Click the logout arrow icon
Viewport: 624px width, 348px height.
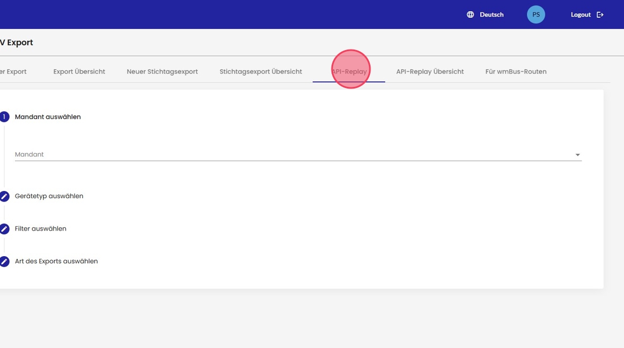tap(600, 14)
